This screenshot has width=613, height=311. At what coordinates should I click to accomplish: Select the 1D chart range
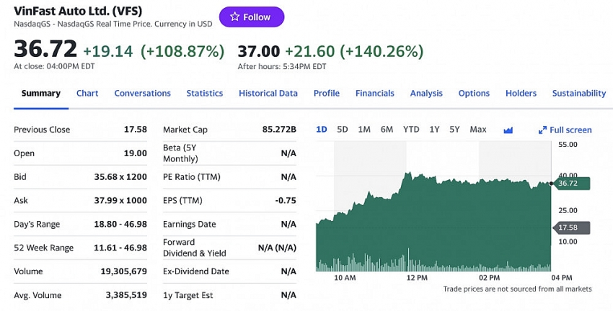pyautogui.click(x=322, y=130)
